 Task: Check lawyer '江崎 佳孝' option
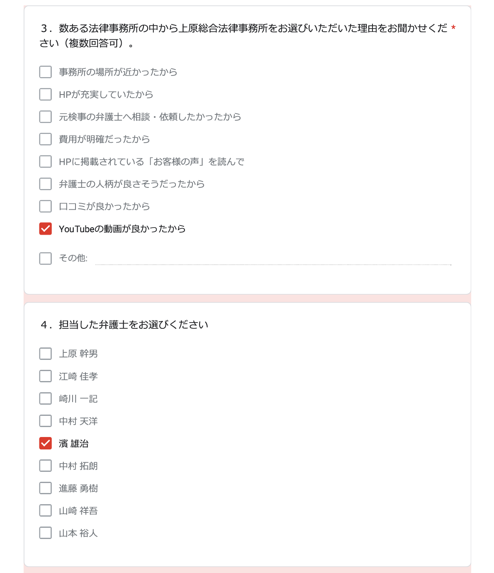point(46,376)
